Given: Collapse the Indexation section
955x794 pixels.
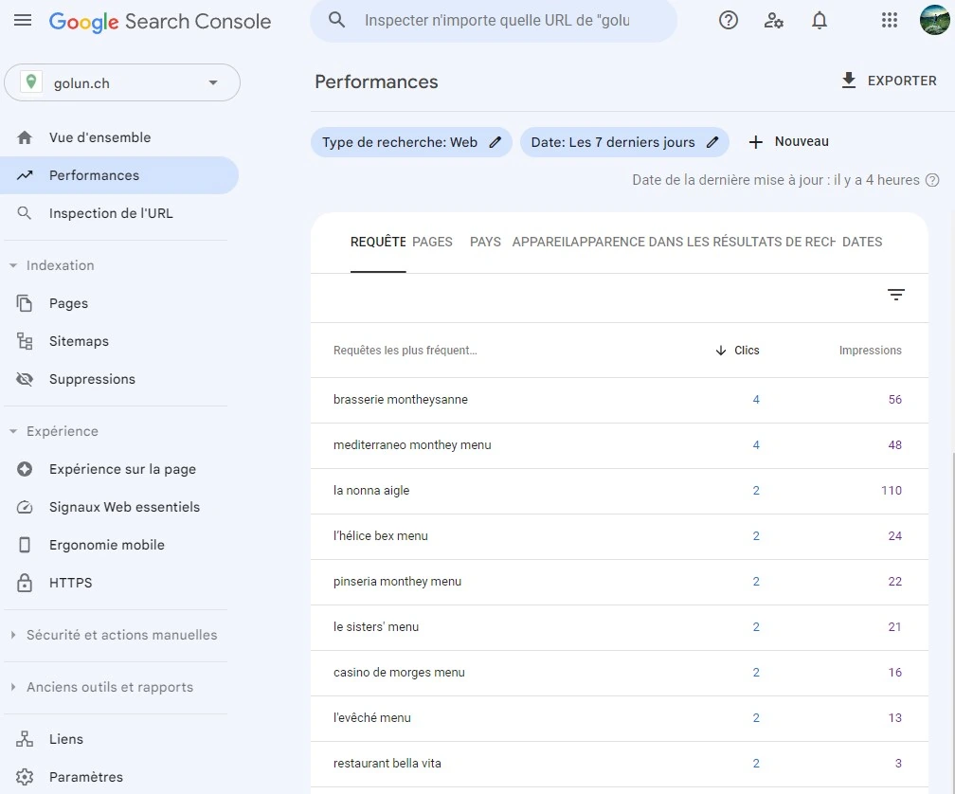Looking at the screenshot, I should pyautogui.click(x=13, y=265).
